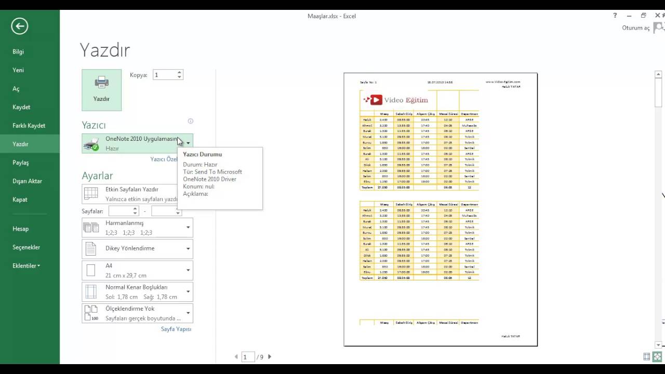
Task: Click the current page number box
Action: tap(248, 357)
